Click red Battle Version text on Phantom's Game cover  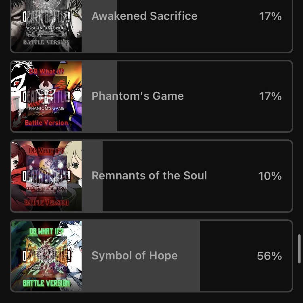[46, 123]
